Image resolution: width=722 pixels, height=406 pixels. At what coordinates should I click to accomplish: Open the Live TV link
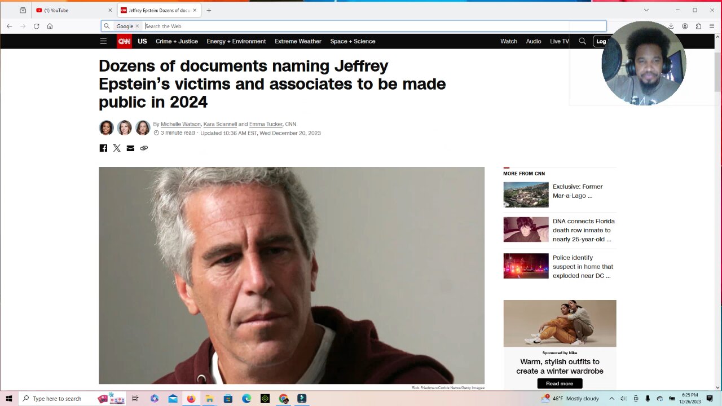pyautogui.click(x=560, y=41)
